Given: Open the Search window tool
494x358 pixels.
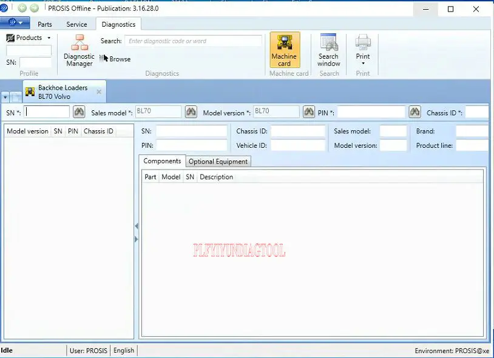Looking at the screenshot, I should click(x=328, y=50).
